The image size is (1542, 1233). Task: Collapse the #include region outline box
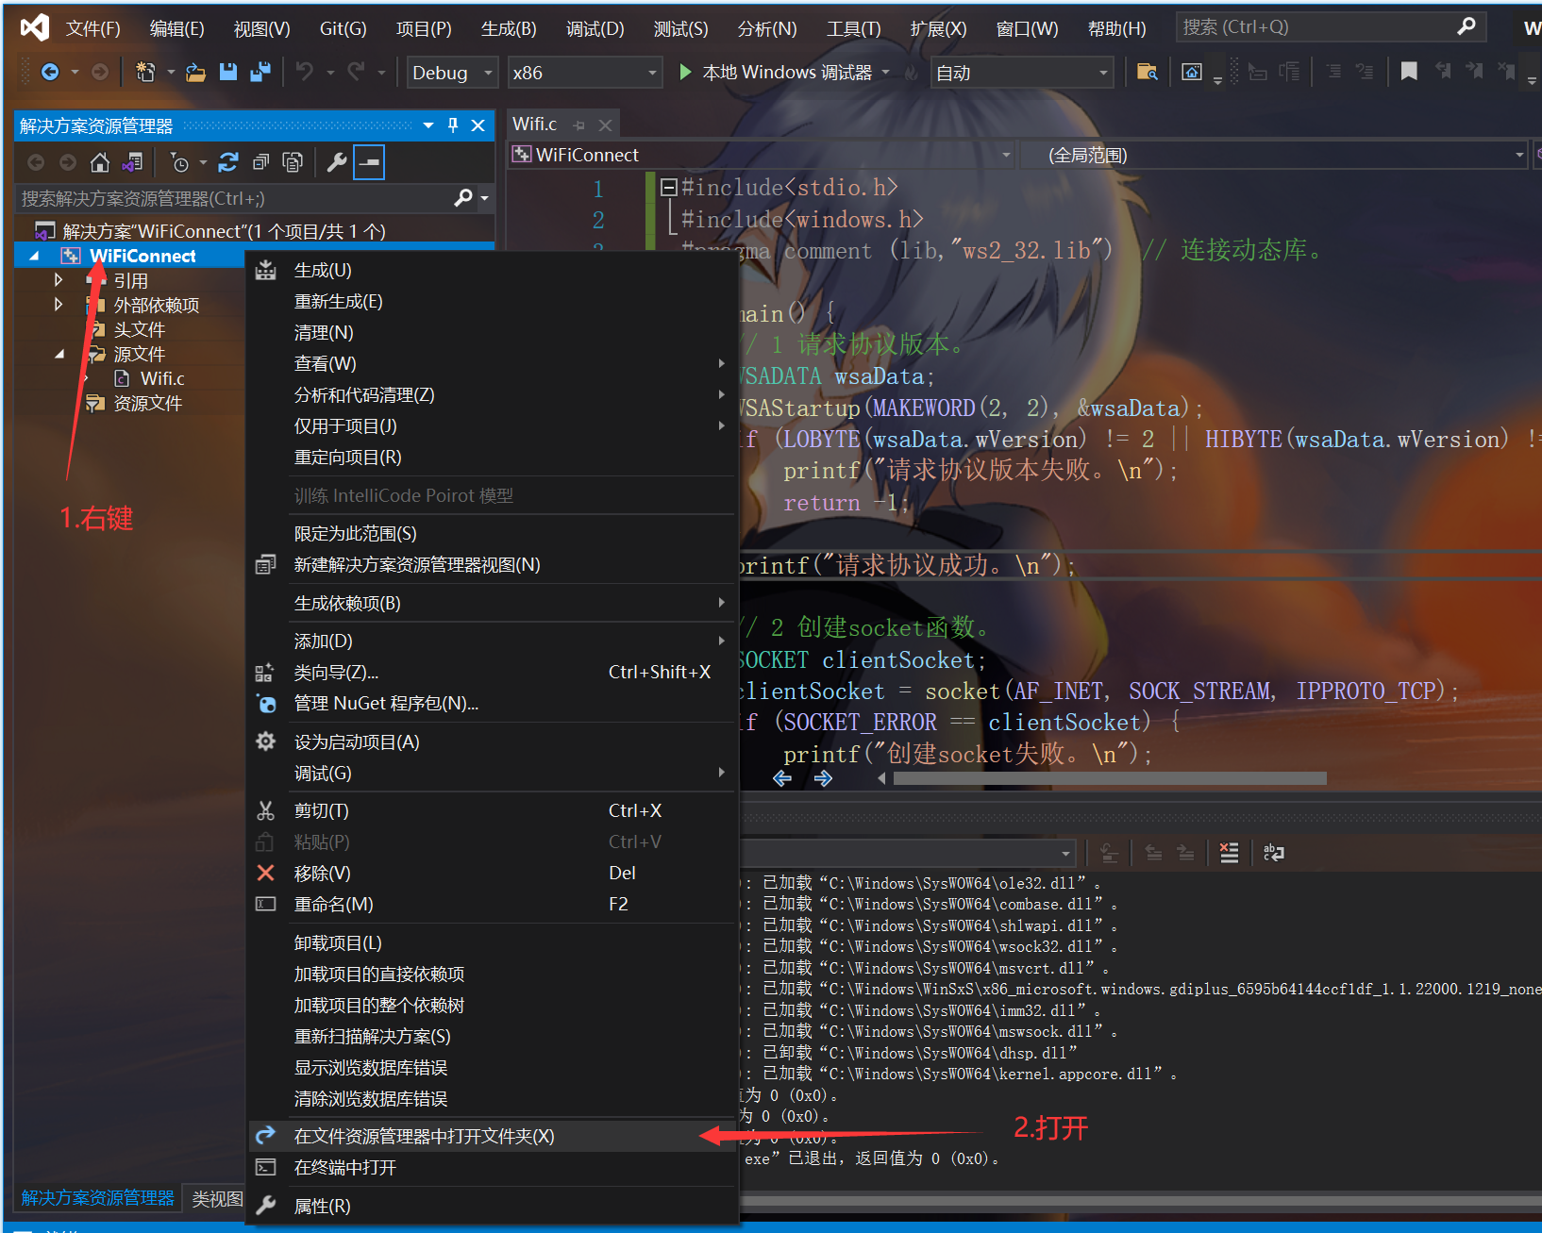tap(669, 187)
